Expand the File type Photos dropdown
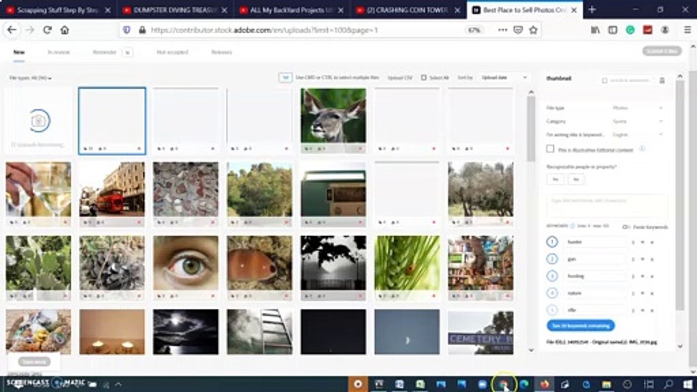Image resolution: width=697 pixels, height=392 pixels. tap(637, 108)
